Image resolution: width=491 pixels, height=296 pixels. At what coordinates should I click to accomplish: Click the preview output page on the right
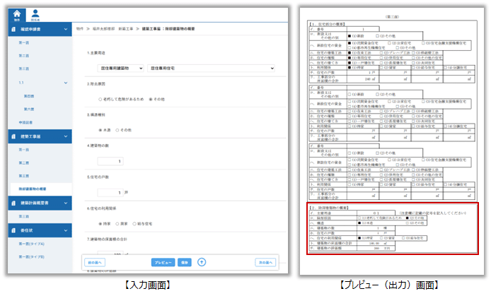point(392,141)
